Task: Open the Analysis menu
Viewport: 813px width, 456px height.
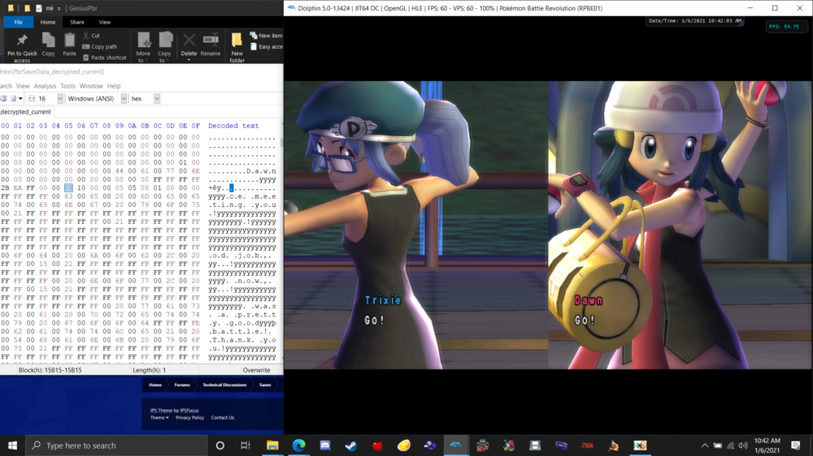Action: (x=45, y=86)
